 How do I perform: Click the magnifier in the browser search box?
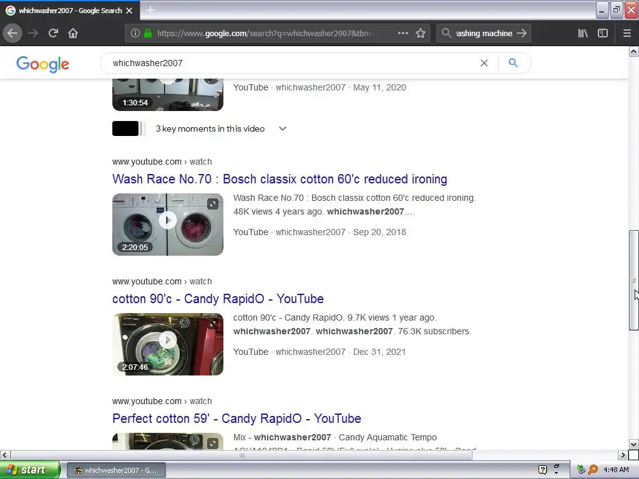[446, 33]
